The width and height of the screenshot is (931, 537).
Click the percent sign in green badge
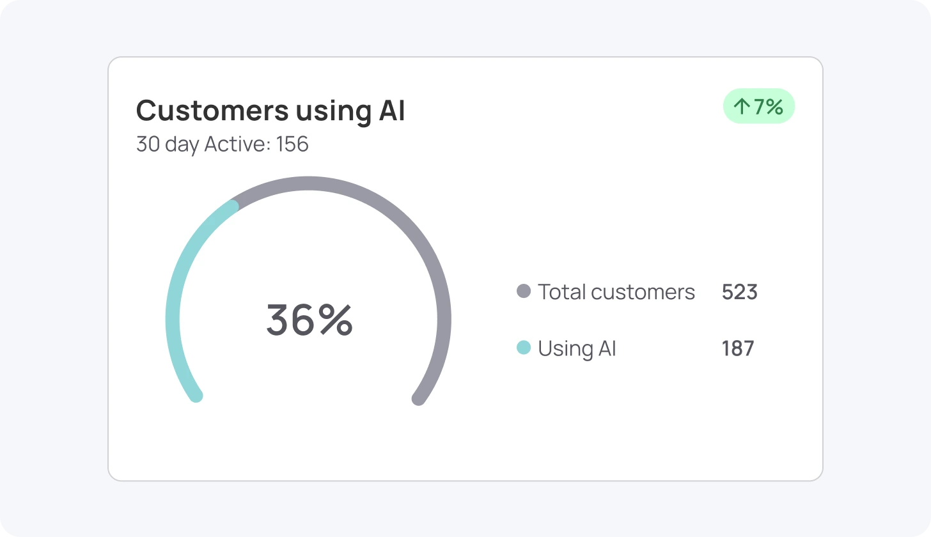pos(774,107)
